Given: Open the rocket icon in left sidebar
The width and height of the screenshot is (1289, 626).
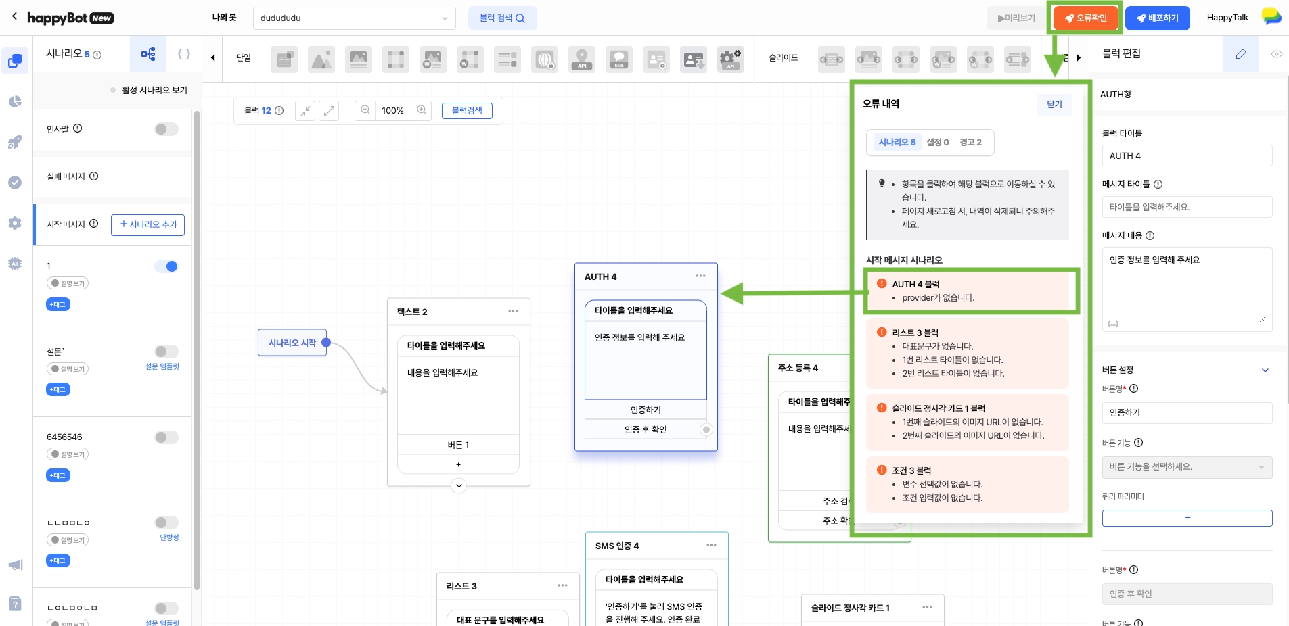Looking at the screenshot, I should pyautogui.click(x=15, y=142).
